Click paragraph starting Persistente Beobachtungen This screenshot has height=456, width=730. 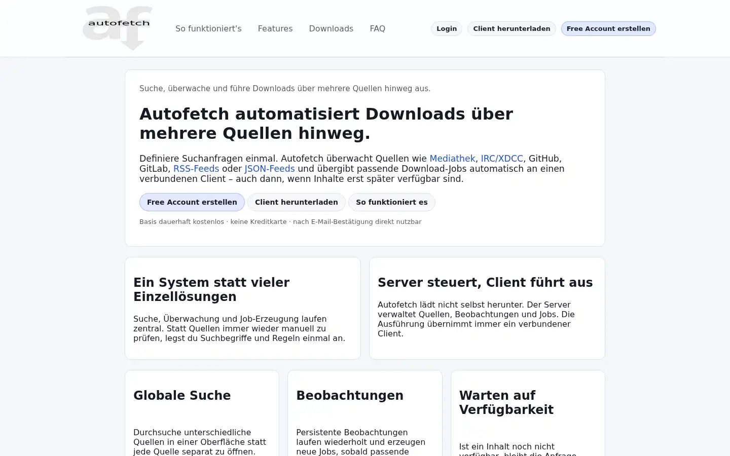(361, 442)
